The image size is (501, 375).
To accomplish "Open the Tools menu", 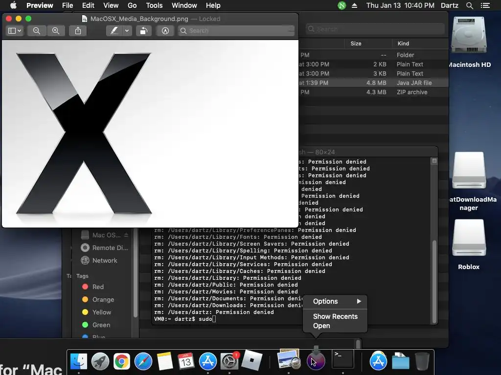I will click(x=154, y=5).
